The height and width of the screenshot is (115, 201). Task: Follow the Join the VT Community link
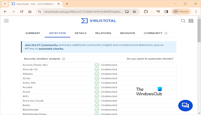(x=41, y=45)
